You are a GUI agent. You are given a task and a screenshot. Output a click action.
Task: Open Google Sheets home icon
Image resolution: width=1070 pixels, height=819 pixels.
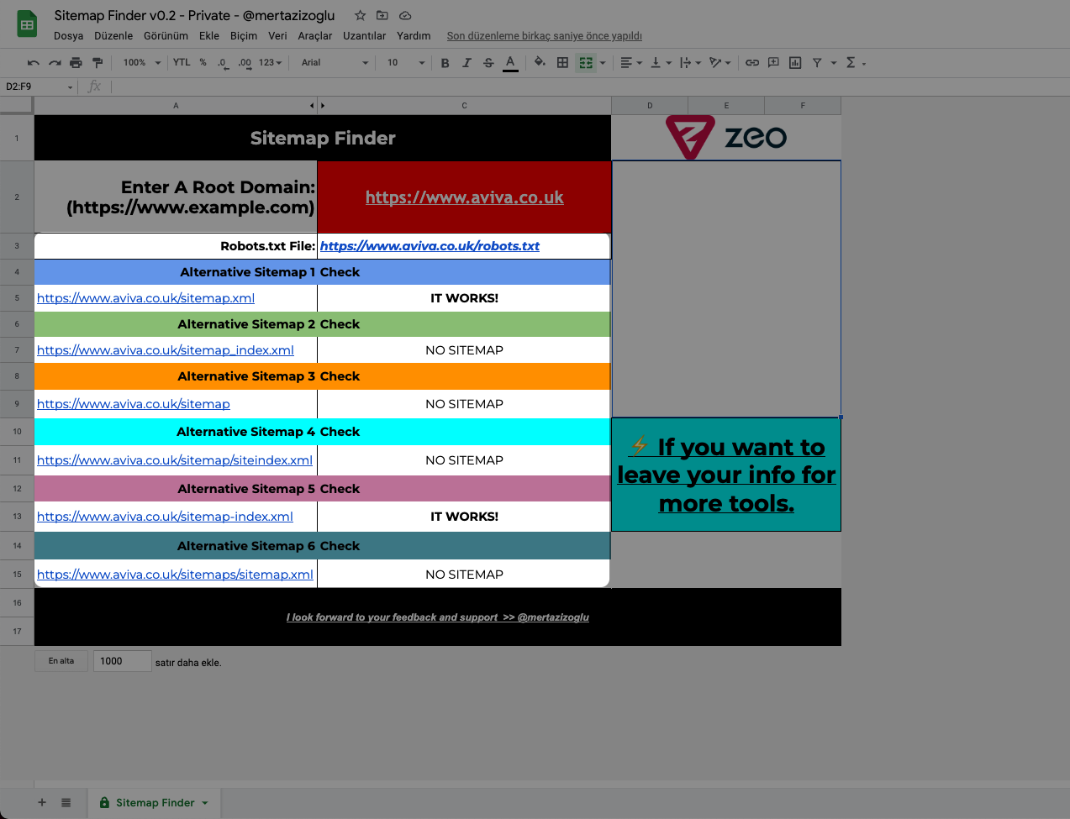pos(27,24)
